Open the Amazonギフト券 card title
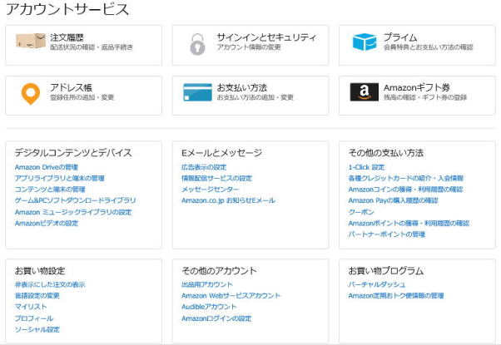Viewport: 501px width, 345px height. coord(417,87)
